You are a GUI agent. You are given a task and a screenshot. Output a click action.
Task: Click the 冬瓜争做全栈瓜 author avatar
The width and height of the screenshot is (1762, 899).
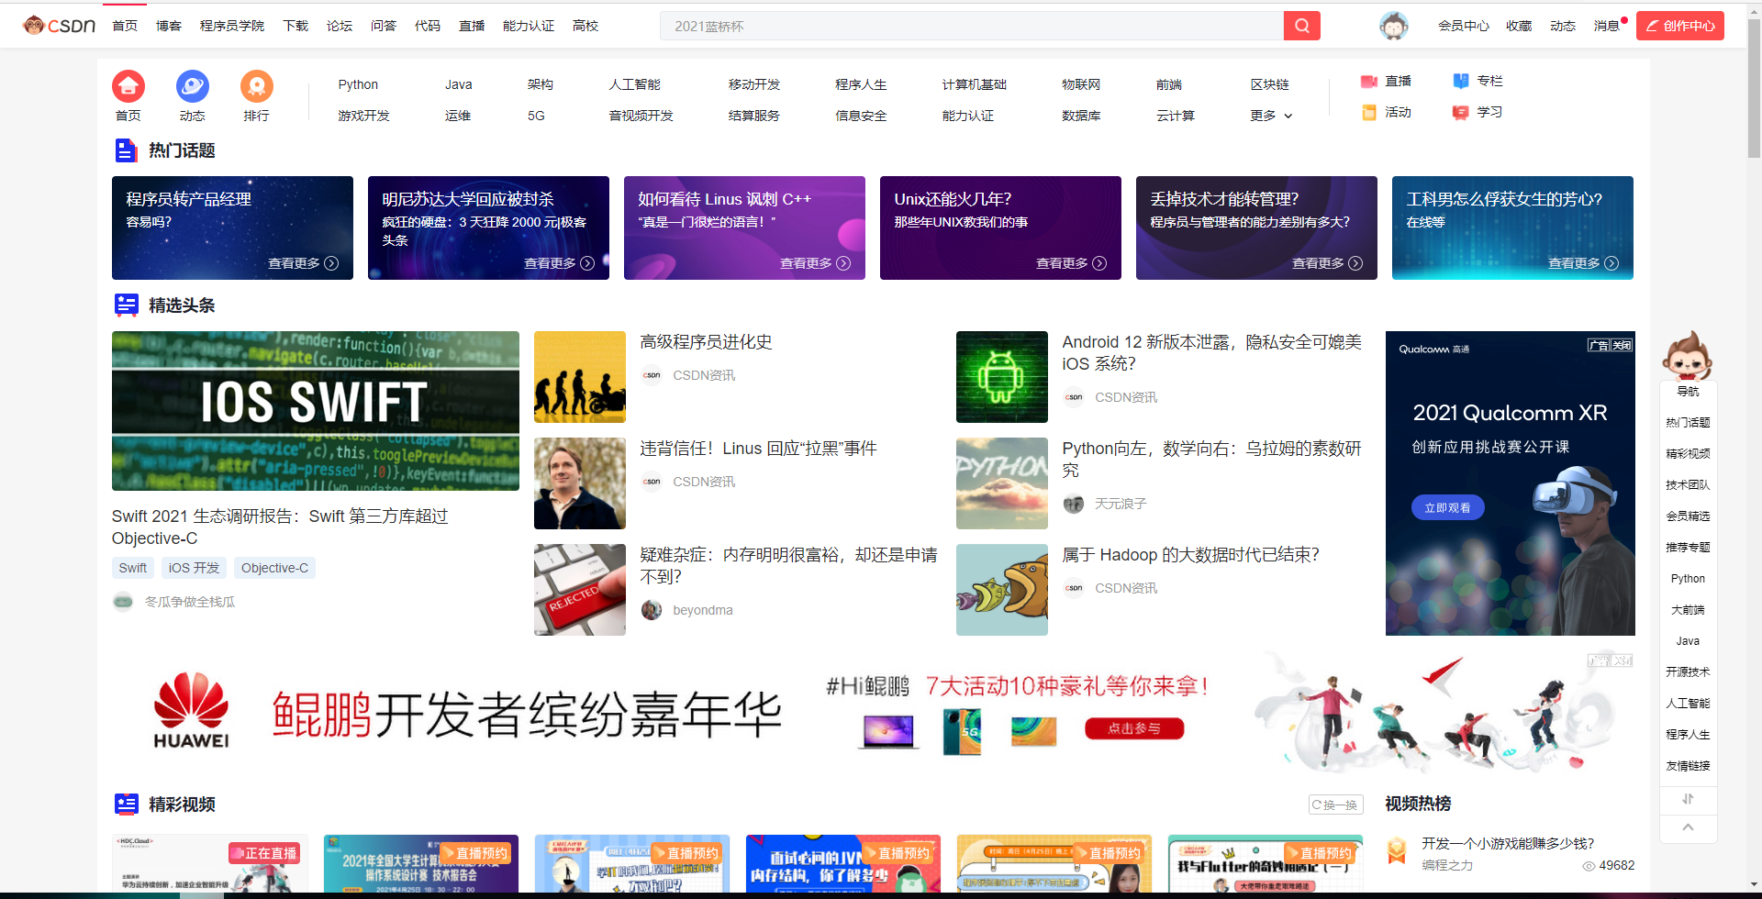pyautogui.click(x=123, y=602)
